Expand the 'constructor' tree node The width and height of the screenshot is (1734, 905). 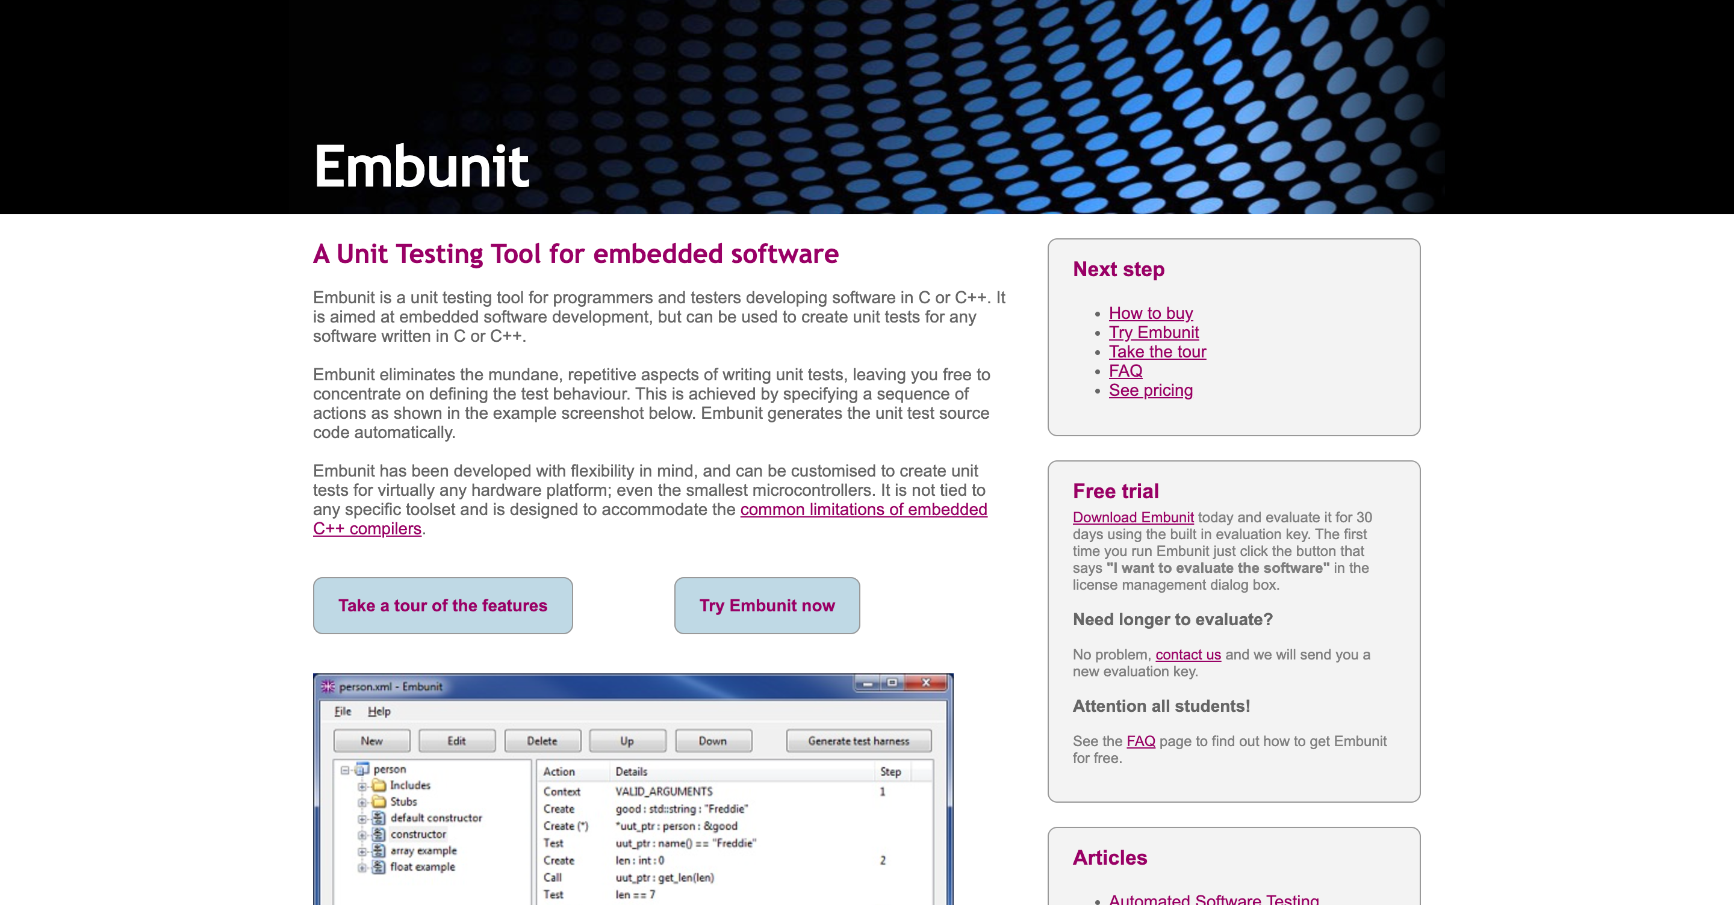[362, 835]
